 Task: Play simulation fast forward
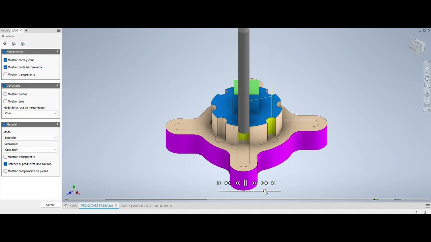(x=254, y=183)
